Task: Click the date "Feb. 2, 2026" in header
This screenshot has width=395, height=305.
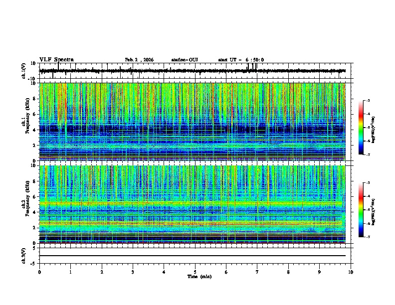Action: 139,60
